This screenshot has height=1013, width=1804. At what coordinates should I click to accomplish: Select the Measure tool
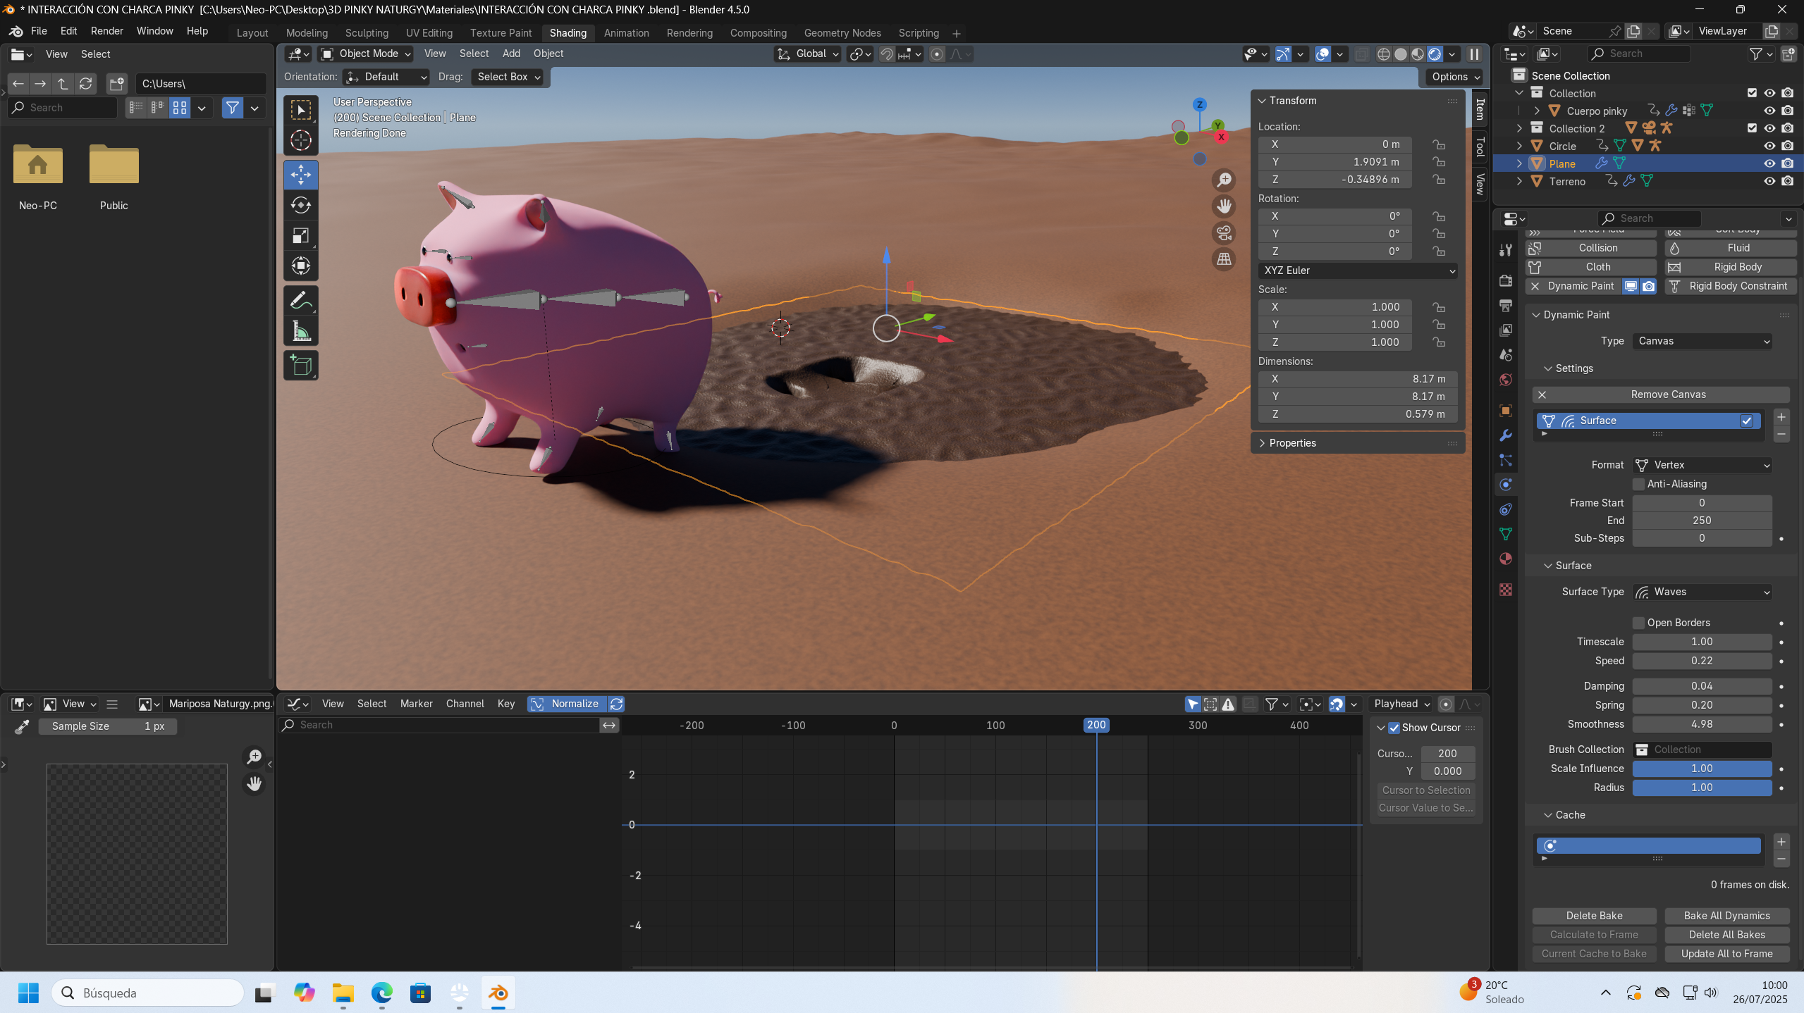click(x=301, y=331)
